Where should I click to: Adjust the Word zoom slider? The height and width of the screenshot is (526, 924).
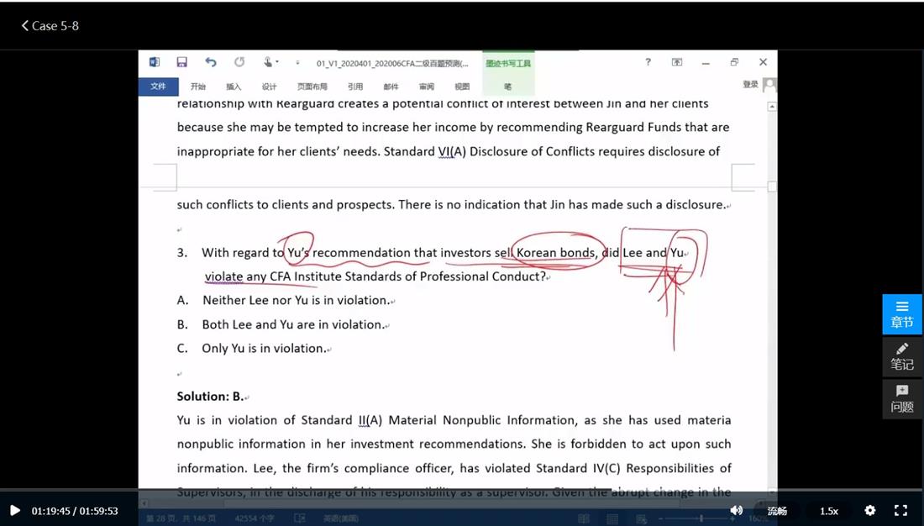coord(701,518)
